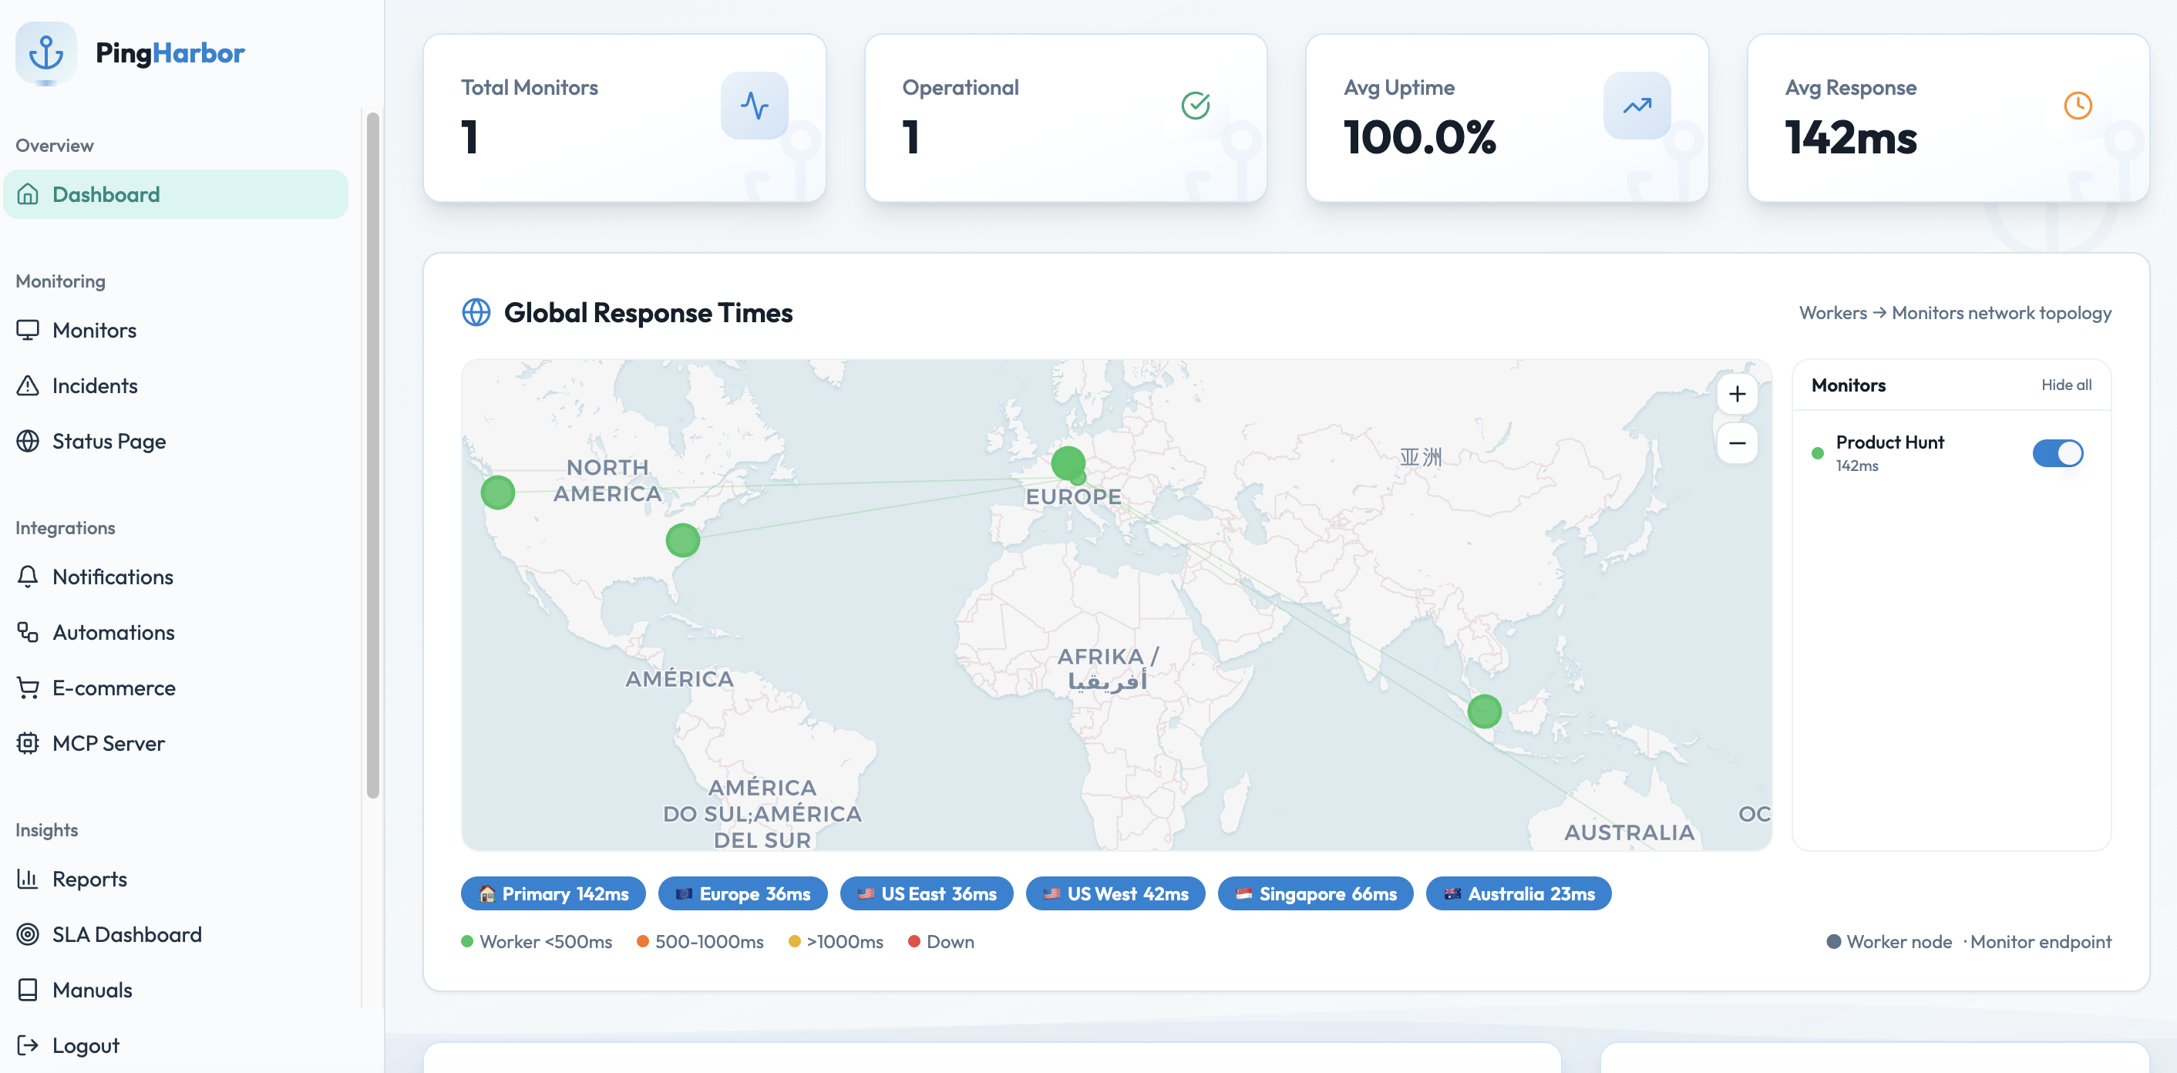Click the Monitors screen icon in sidebar
Viewport: 2177px width, 1073px height.
click(28, 331)
